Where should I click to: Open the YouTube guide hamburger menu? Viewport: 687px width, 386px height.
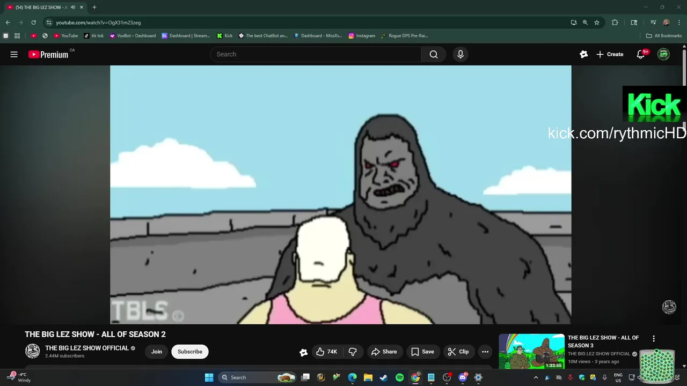click(14, 54)
